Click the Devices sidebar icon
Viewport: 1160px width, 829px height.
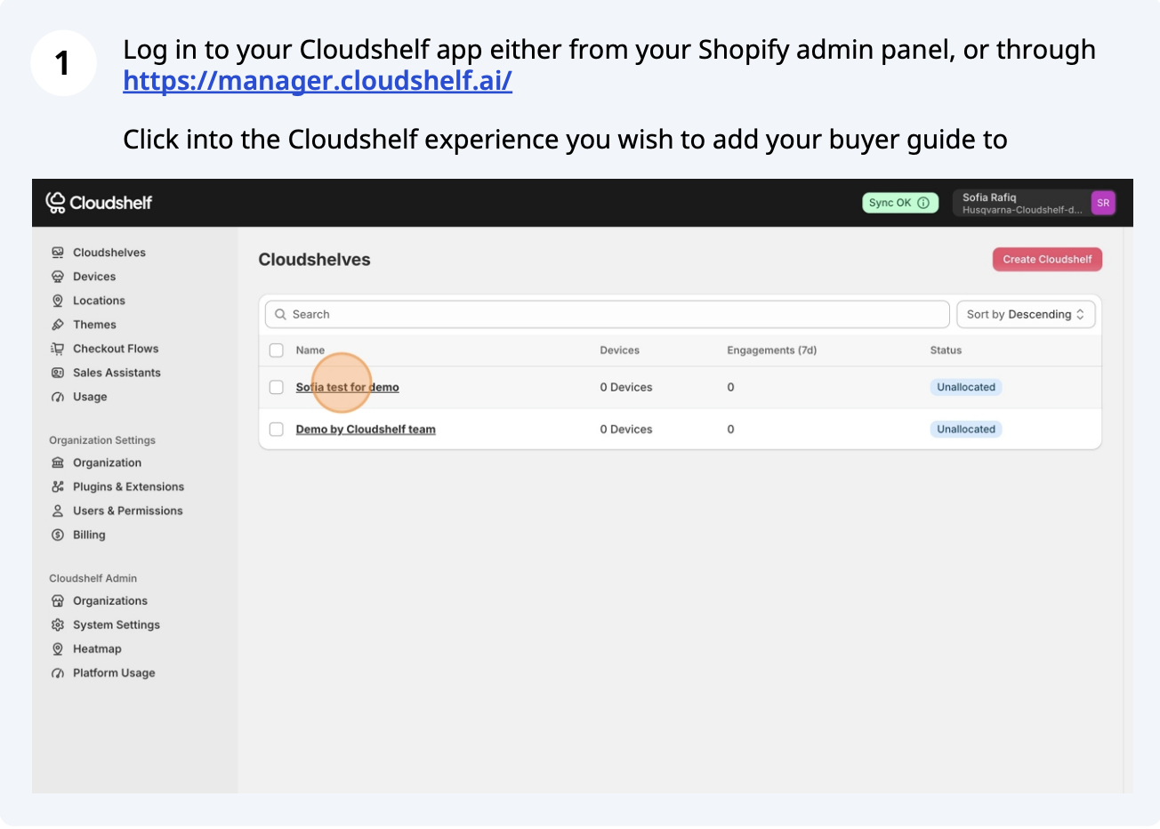[58, 277]
